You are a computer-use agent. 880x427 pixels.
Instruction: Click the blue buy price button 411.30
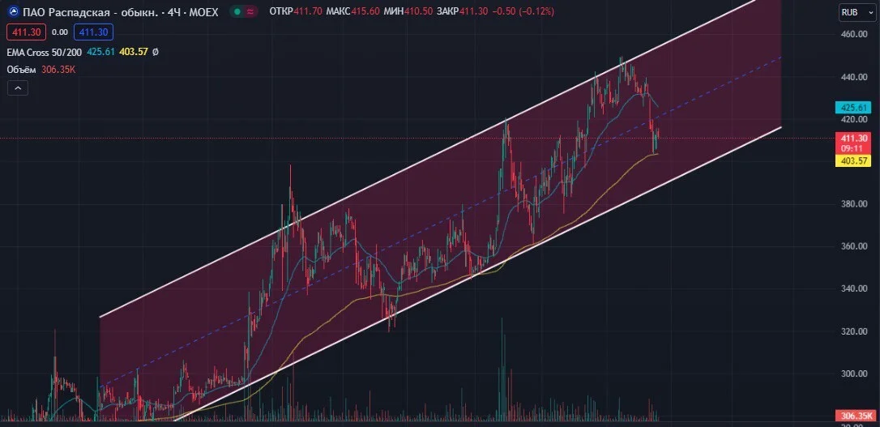click(93, 32)
